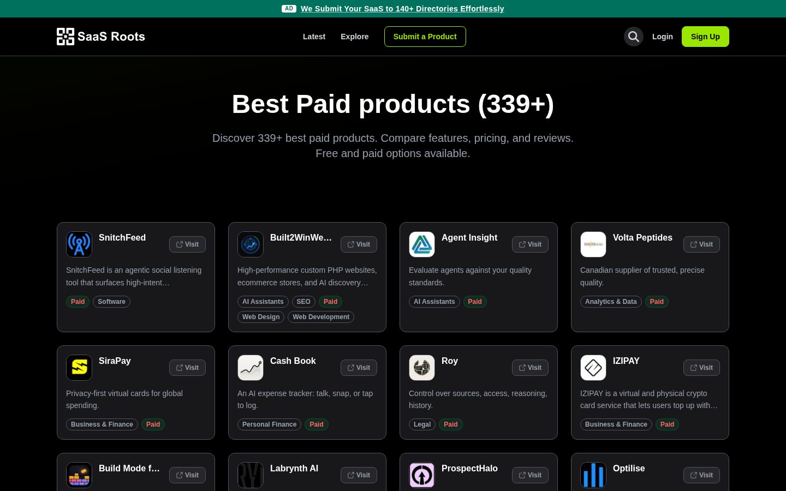Open the IZIPAY product title

pos(626,361)
